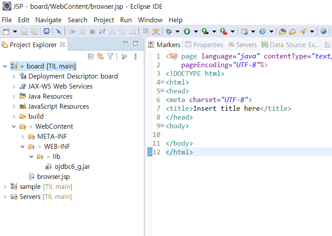Switch to the Properties tab
Screen dimensions: 332x236
[204, 44]
